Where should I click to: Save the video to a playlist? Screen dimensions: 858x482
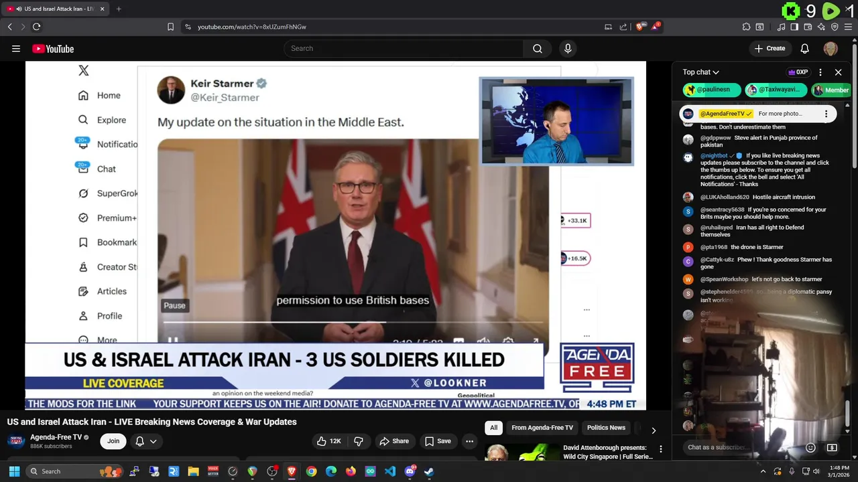pyautogui.click(x=438, y=441)
